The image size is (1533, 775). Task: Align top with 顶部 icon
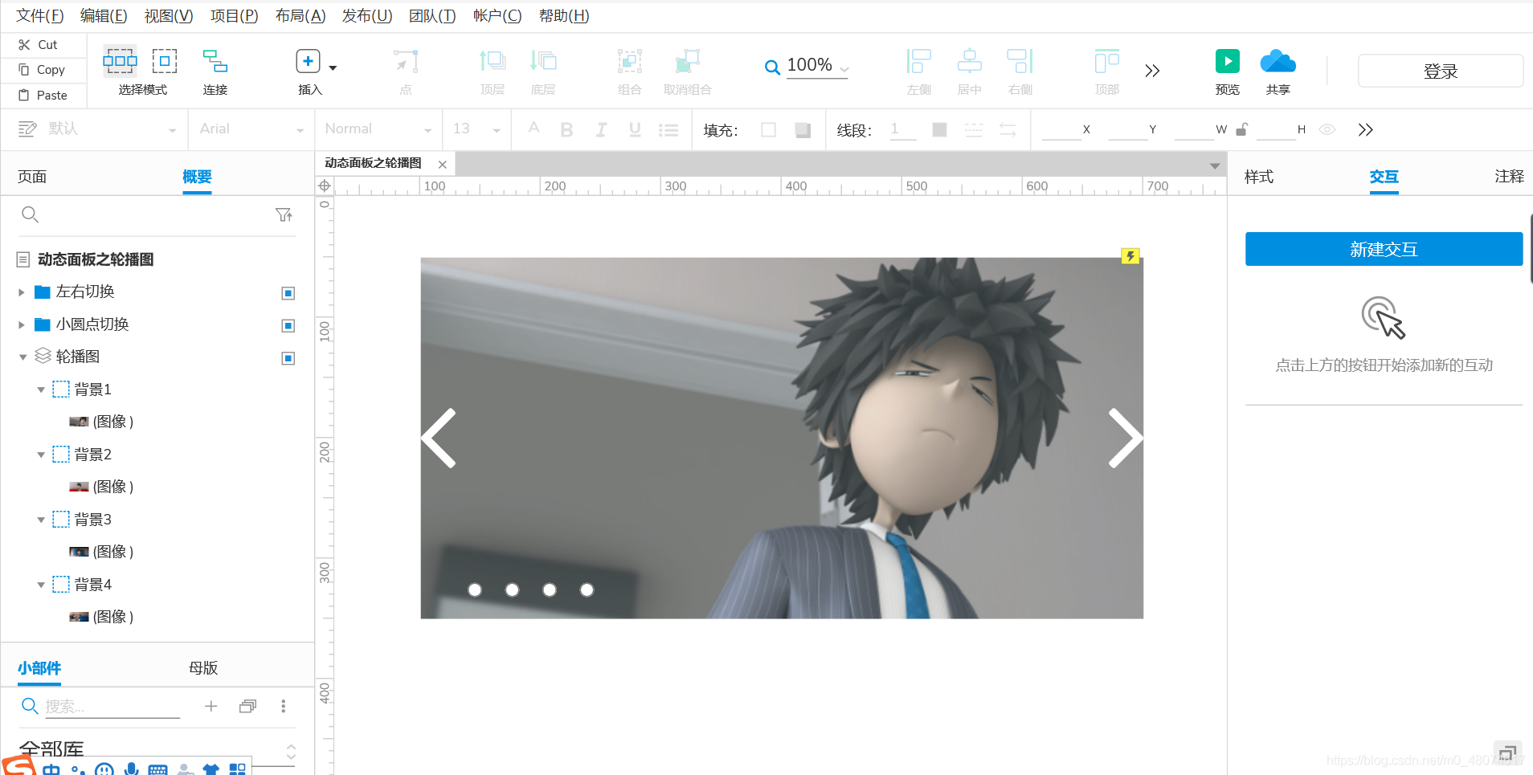pyautogui.click(x=1107, y=61)
